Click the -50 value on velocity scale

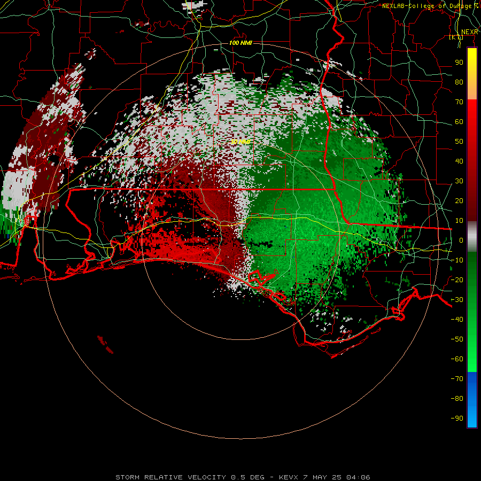(x=457, y=339)
